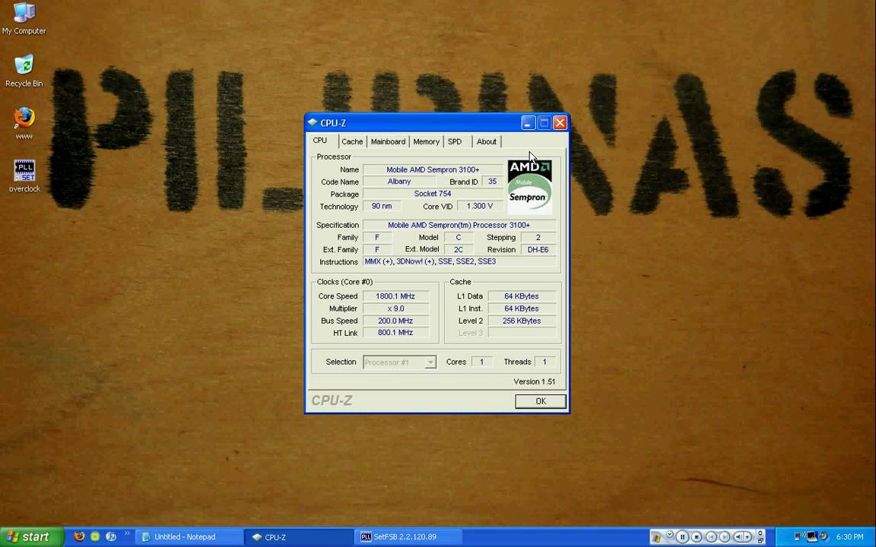
Task: Click the Technology value 90 nm
Action: [382, 206]
